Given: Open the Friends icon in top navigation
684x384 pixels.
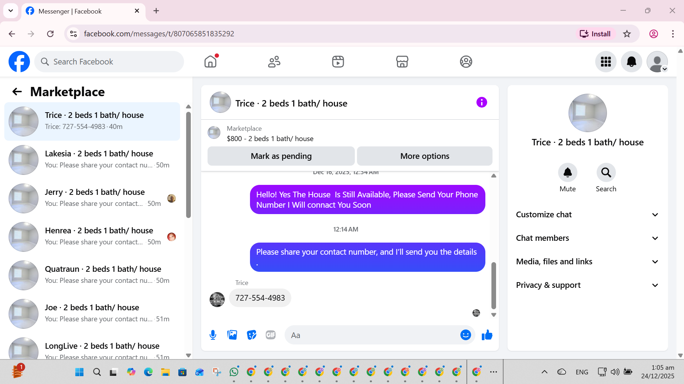Looking at the screenshot, I should coord(274,62).
